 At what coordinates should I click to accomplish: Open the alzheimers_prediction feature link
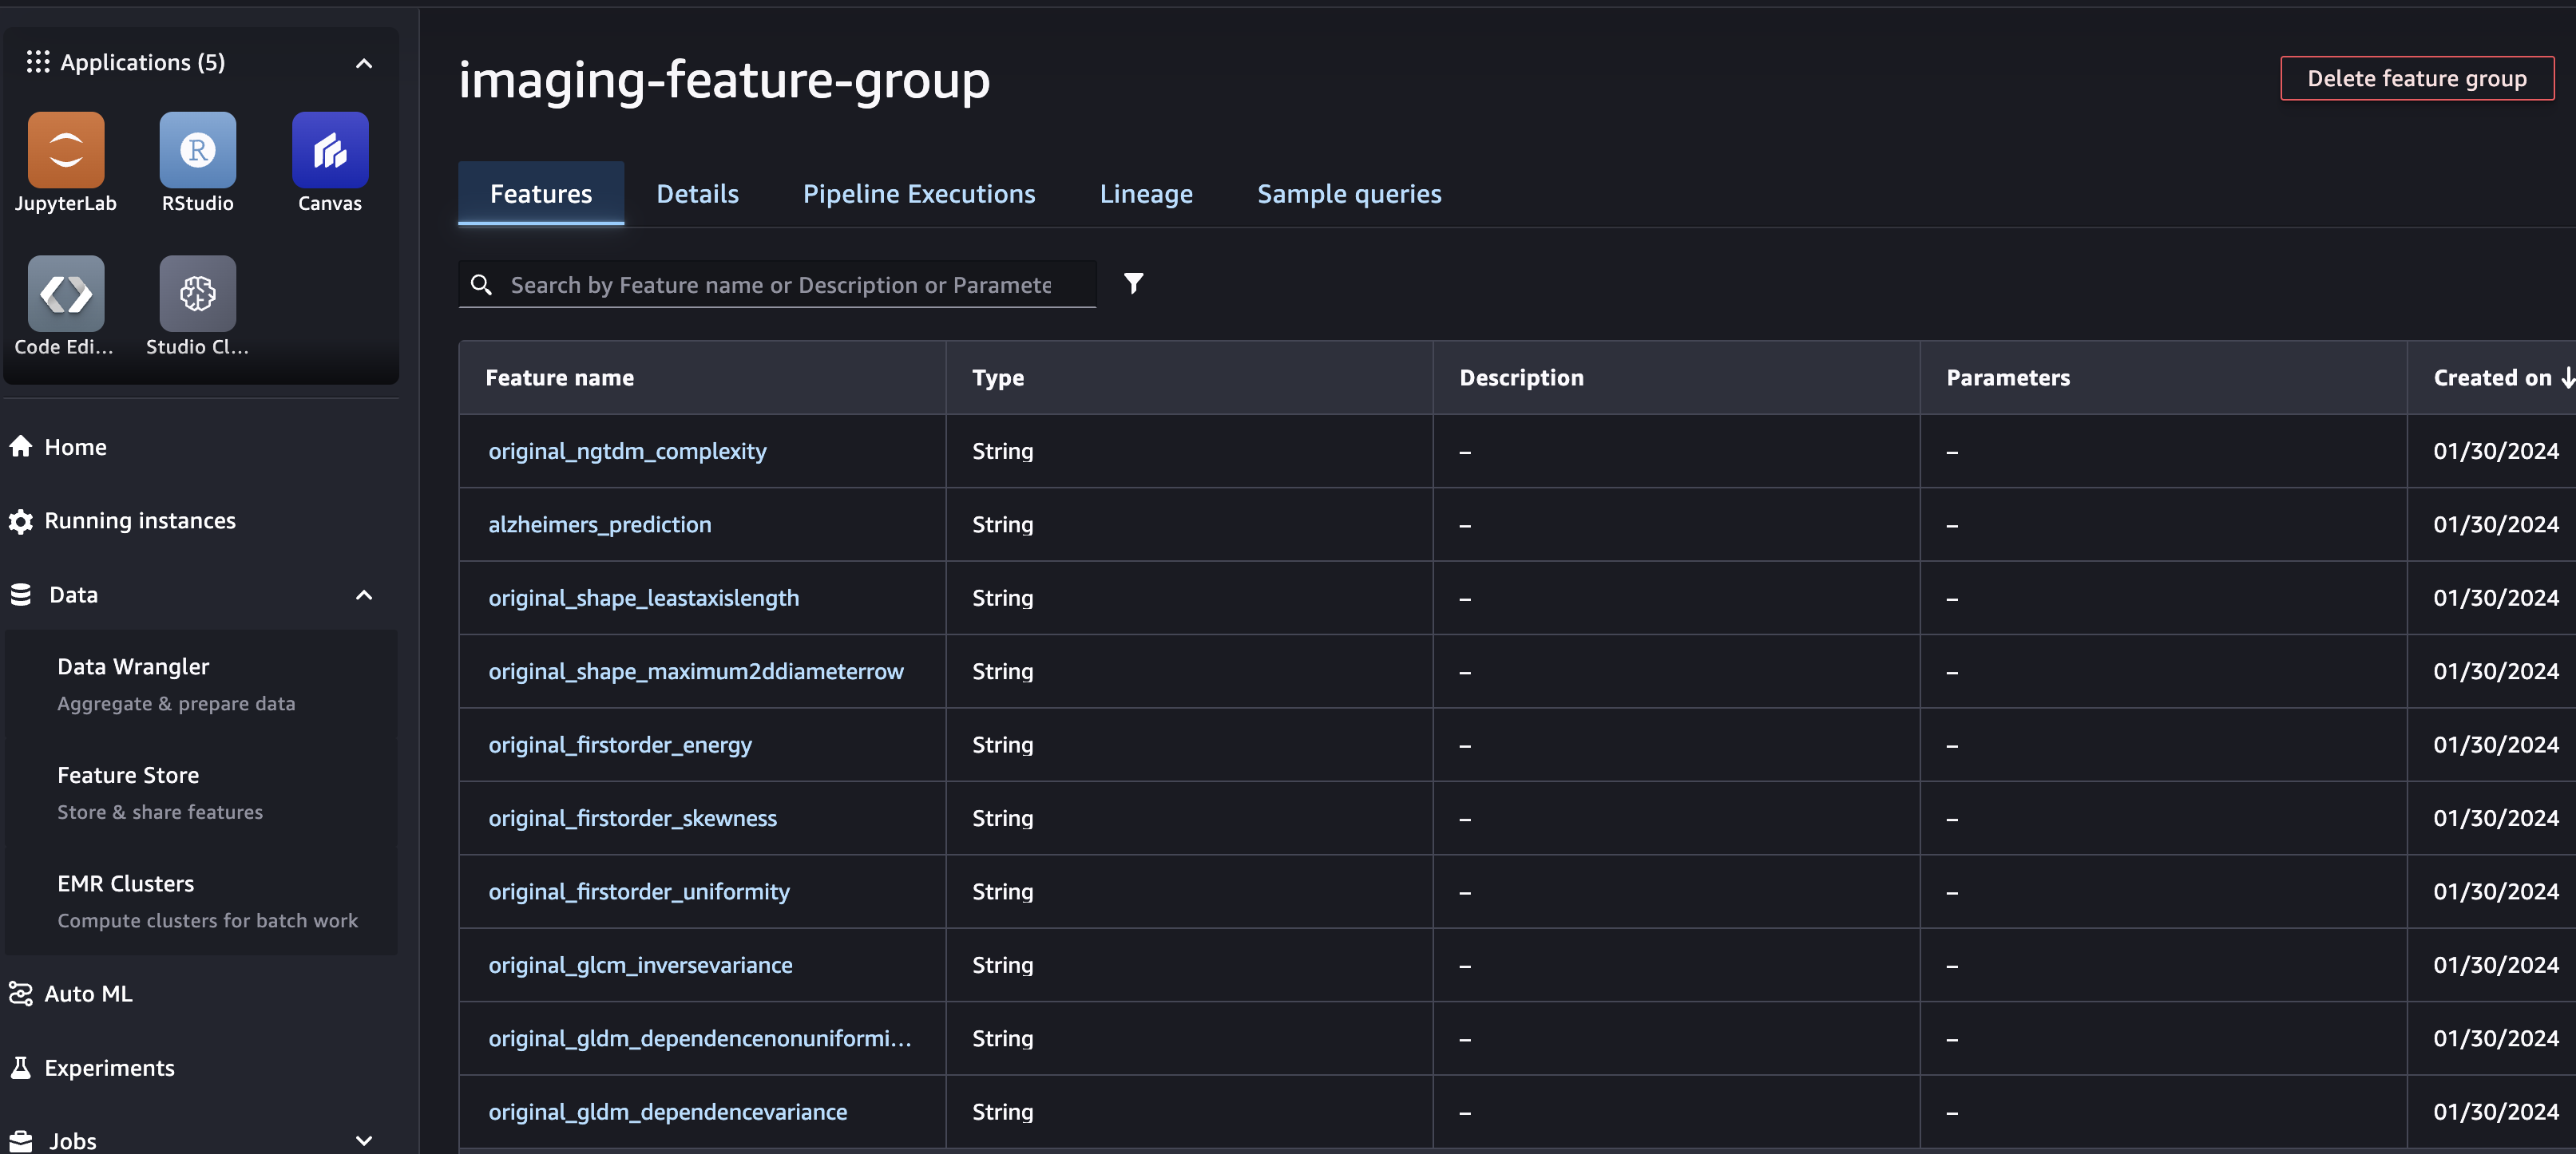point(600,524)
